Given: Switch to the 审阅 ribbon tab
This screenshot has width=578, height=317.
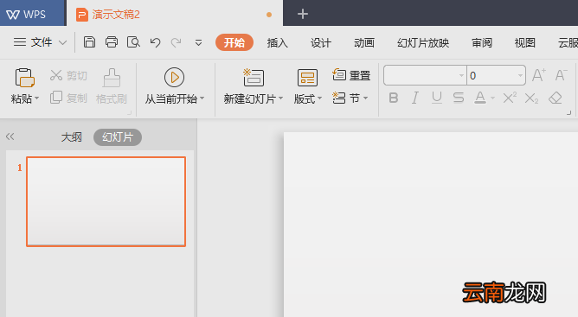Looking at the screenshot, I should pos(482,42).
